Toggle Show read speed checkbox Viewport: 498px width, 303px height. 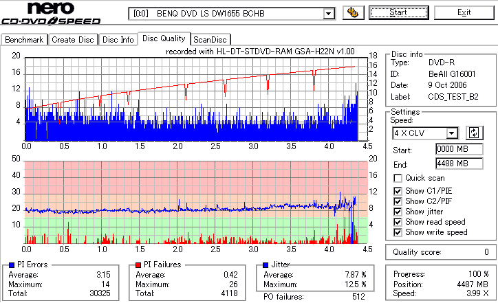point(398,222)
